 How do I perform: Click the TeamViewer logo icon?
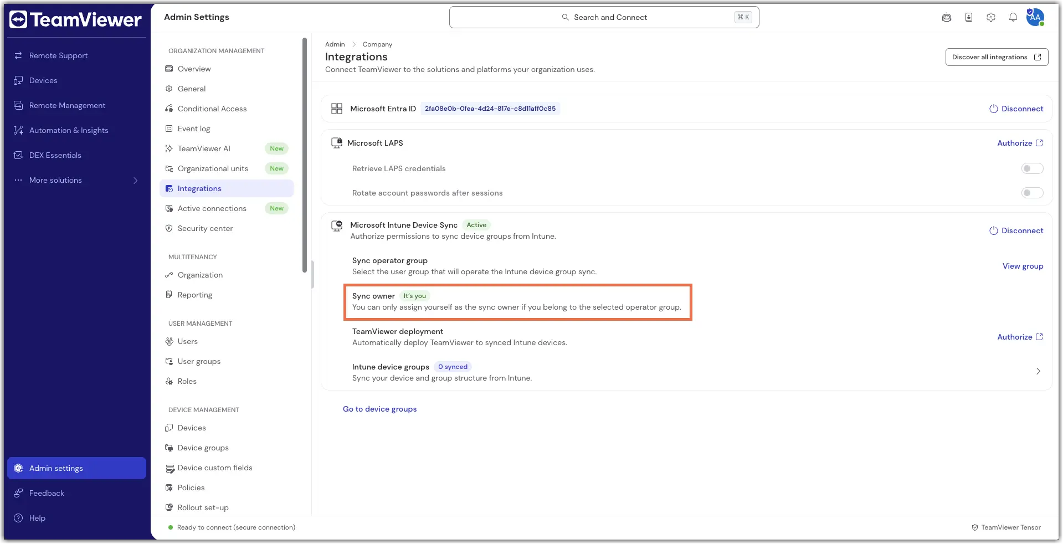(x=18, y=19)
